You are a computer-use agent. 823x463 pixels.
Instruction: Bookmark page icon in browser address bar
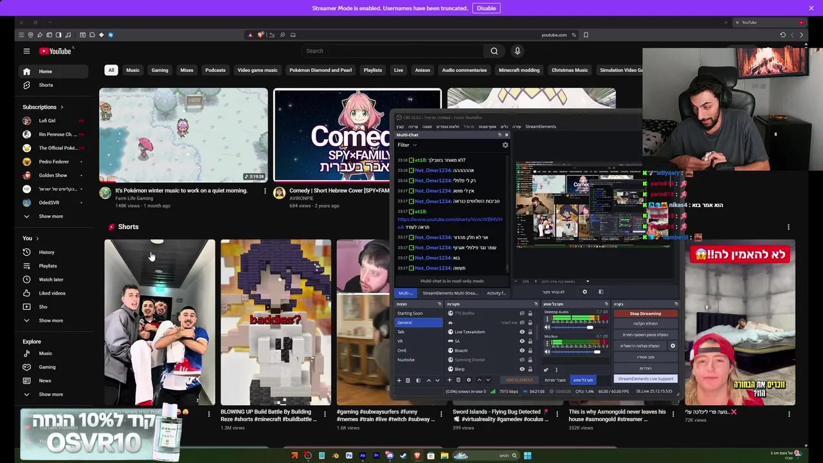[x=586, y=35]
